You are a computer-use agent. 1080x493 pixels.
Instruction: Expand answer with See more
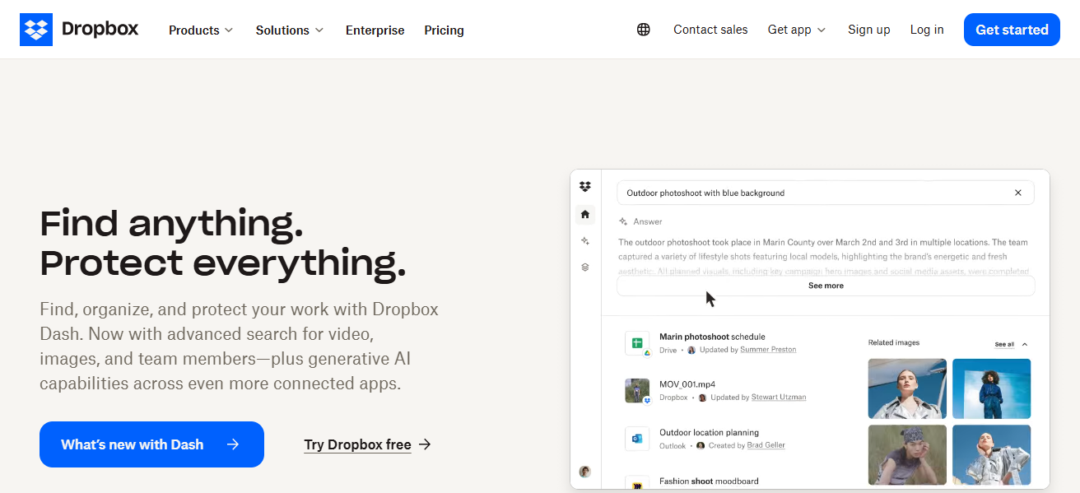pos(826,286)
